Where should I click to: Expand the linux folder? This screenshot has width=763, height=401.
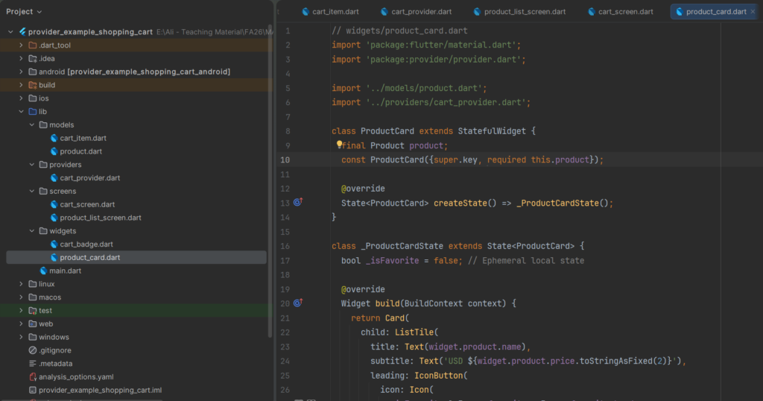(x=21, y=284)
